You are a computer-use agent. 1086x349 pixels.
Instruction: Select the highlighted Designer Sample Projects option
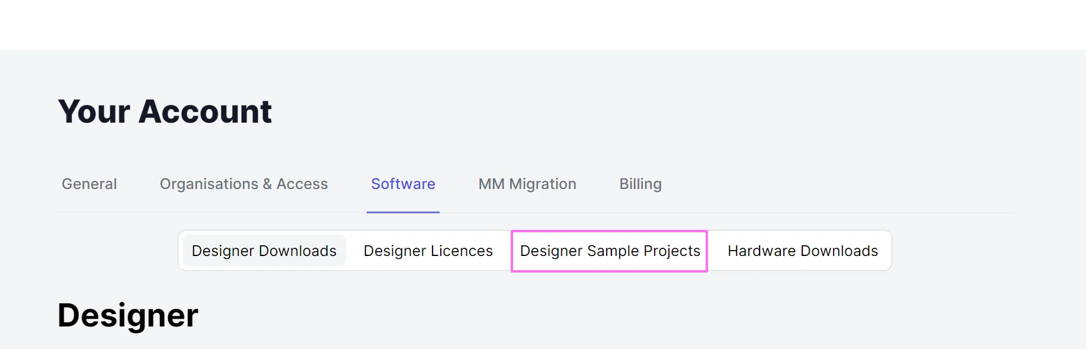click(x=609, y=251)
